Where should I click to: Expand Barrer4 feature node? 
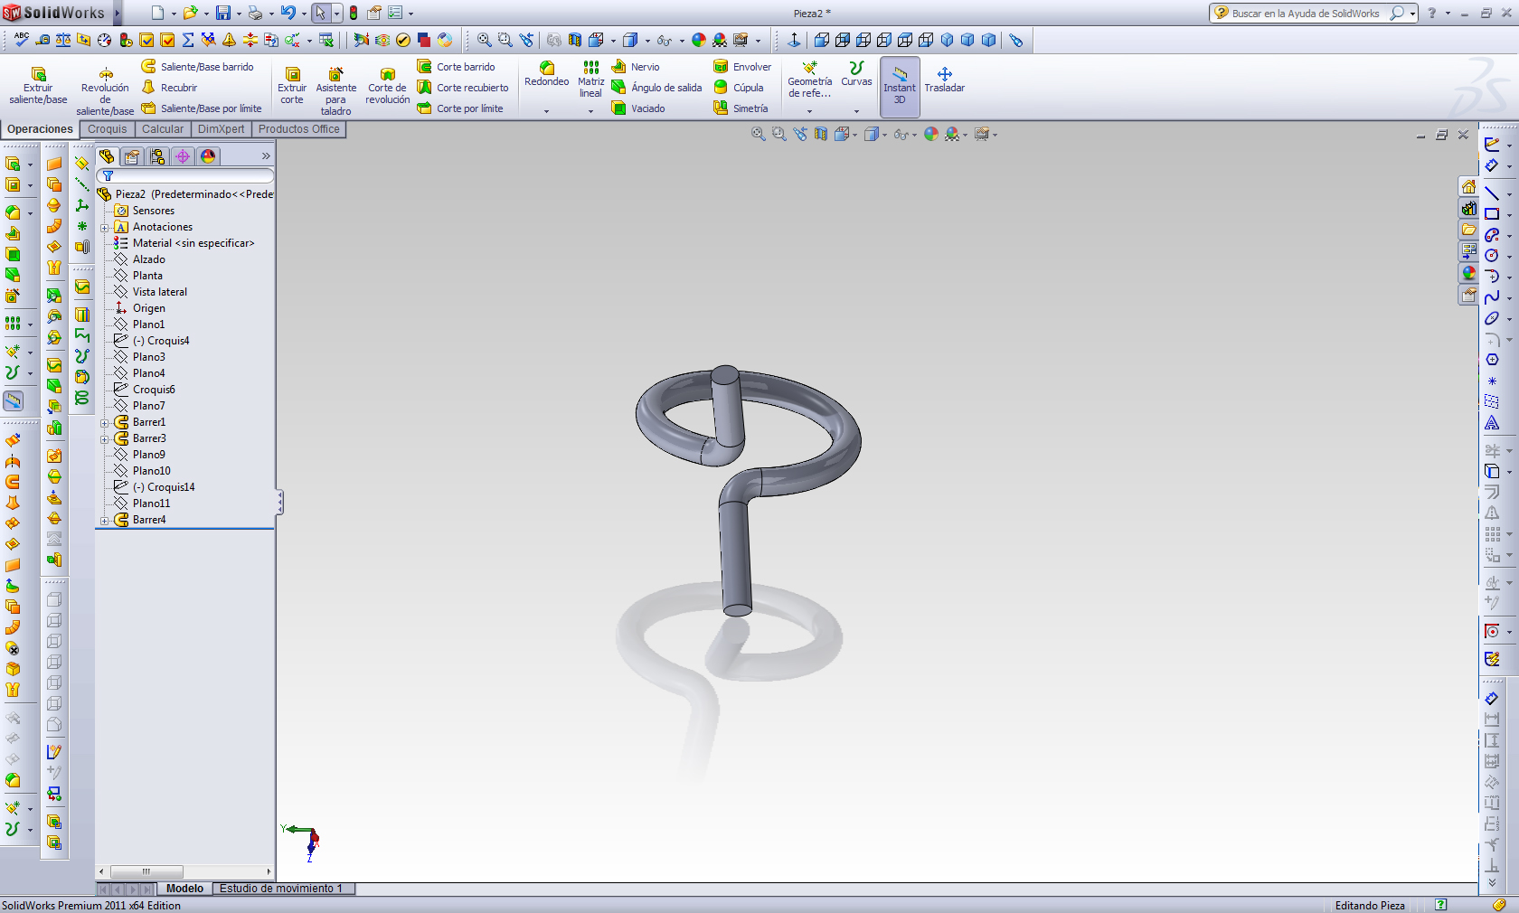[104, 520]
